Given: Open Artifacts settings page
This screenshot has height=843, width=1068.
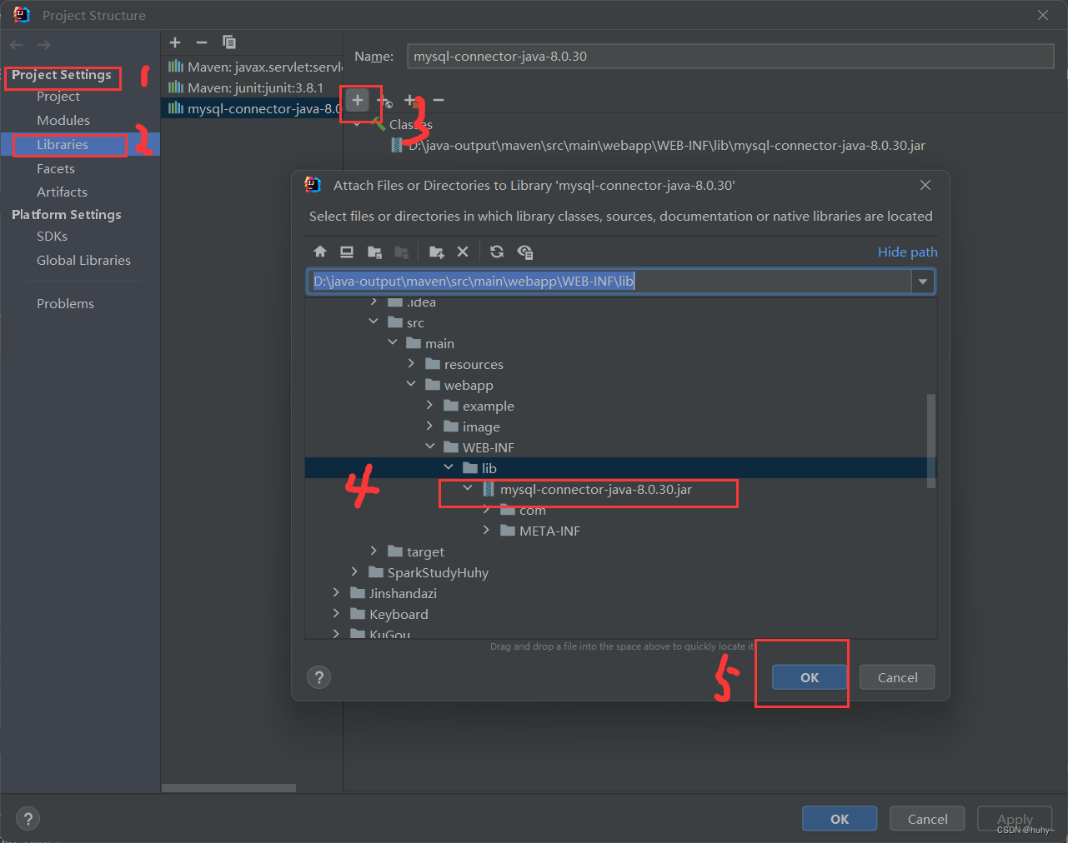Looking at the screenshot, I should click(x=62, y=192).
